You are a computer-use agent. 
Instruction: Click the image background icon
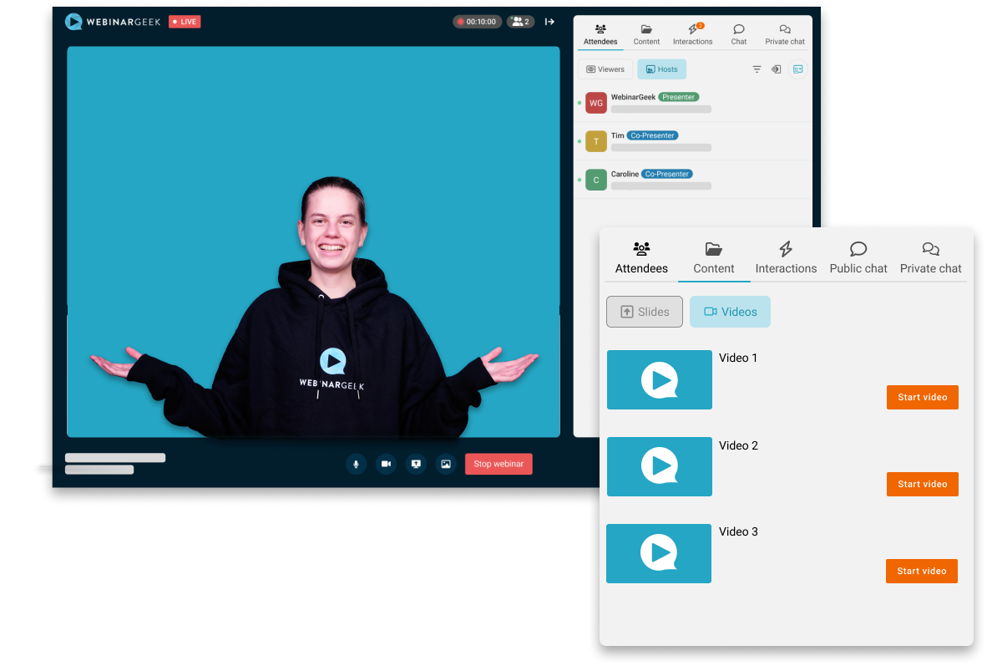pyautogui.click(x=446, y=464)
